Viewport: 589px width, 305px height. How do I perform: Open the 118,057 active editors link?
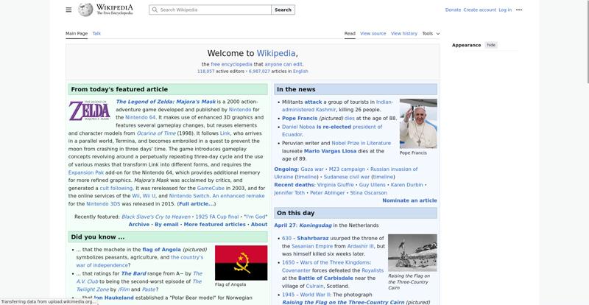(206, 71)
